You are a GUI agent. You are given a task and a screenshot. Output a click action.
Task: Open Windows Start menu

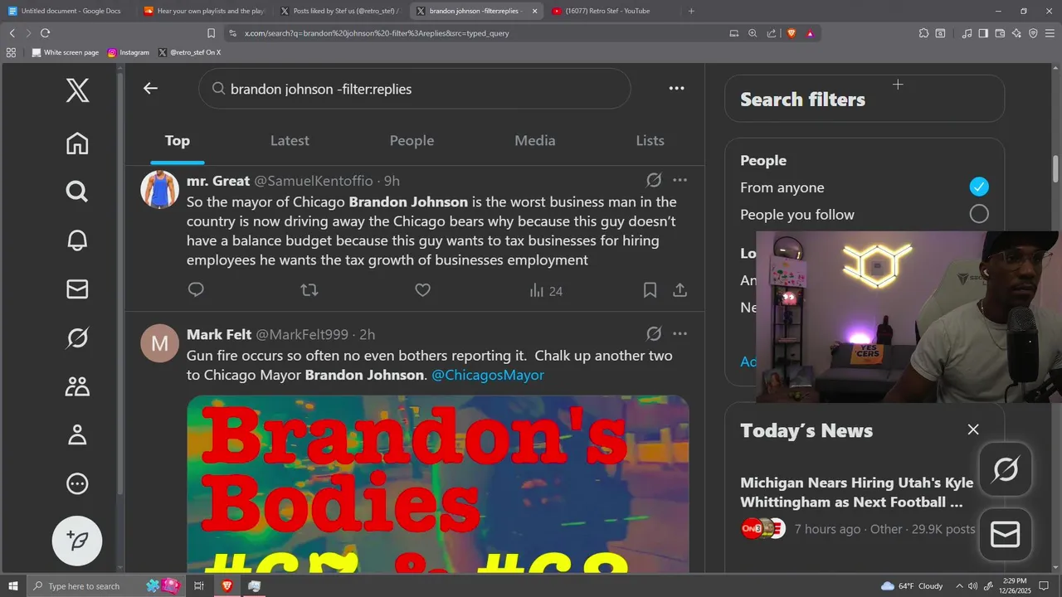13,585
